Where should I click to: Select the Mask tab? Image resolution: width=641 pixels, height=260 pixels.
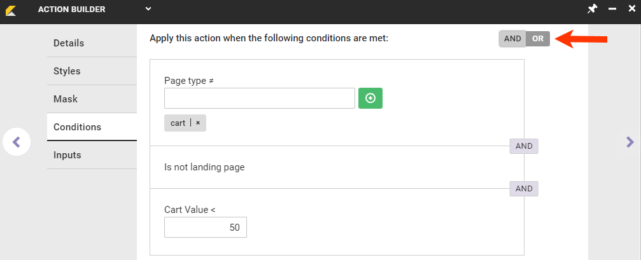[x=66, y=99]
